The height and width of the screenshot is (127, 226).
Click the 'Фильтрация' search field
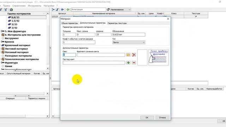click(89, 10)
